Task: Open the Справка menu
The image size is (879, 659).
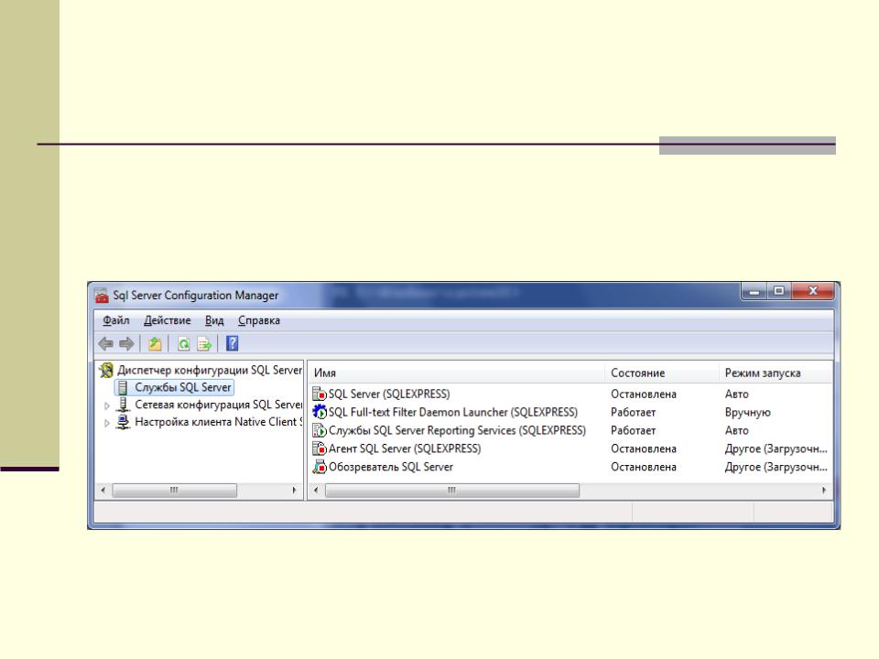Action: pos(259,320)
